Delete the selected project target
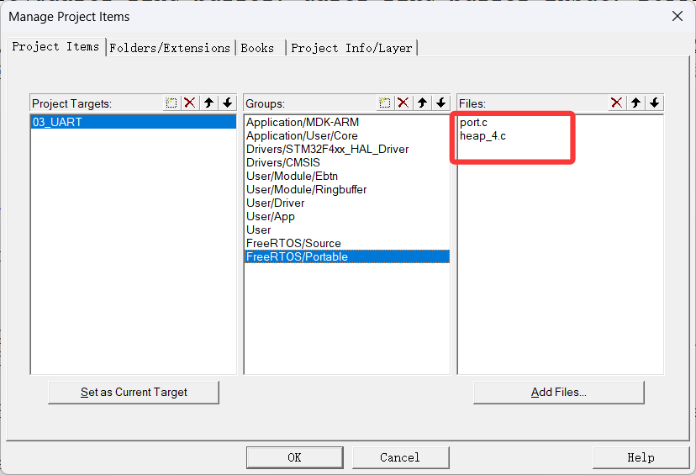 [x=189, y=103]
